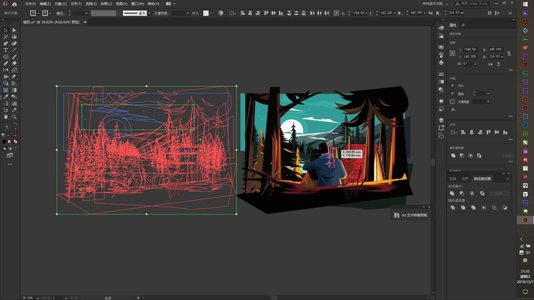Open the zoom level 38.82% dropdown
Viewport: 534px width, 300px height.
(38, 298)
